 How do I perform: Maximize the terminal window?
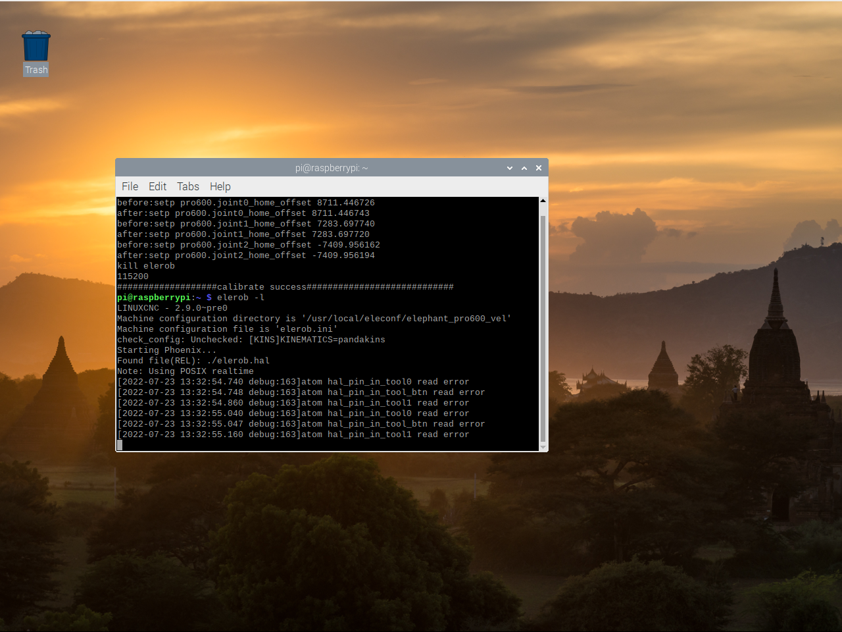click(524, 168)
